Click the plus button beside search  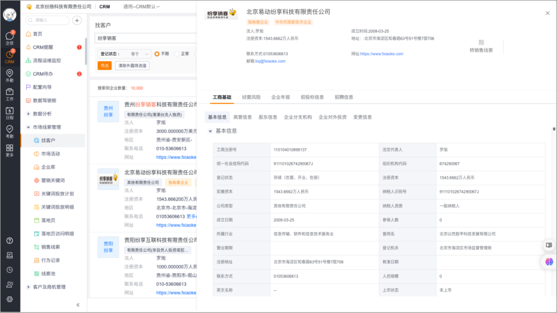click(77, 20)
